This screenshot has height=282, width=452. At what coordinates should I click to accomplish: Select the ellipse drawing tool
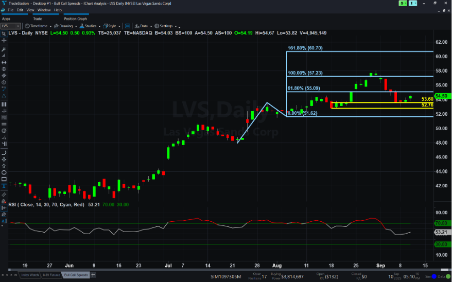(x=4, y=172)
